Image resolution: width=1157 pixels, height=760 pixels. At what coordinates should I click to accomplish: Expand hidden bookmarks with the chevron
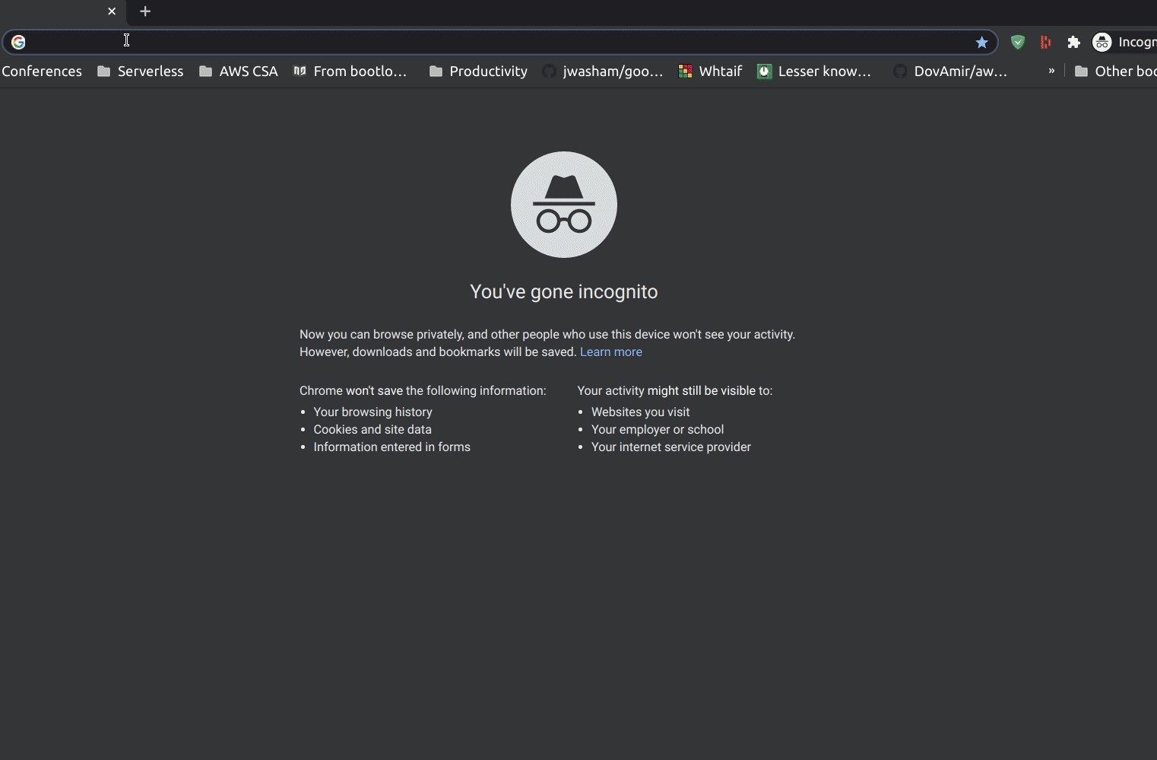click(1051, 71)
